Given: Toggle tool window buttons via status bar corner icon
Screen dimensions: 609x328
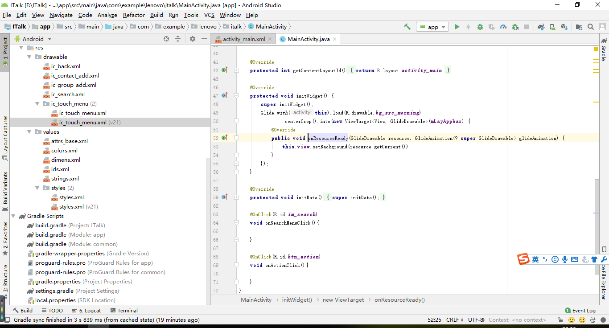Looking at the screenshot, I should (6, 320).
